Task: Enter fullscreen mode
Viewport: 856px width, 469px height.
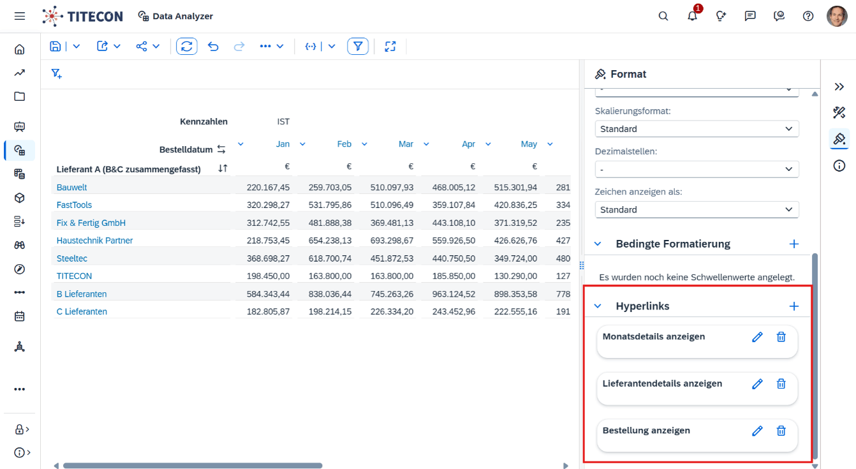Action: click(390, 46)
